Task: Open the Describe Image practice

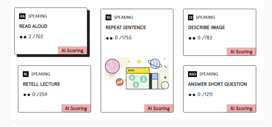Action: coord(207,28)
